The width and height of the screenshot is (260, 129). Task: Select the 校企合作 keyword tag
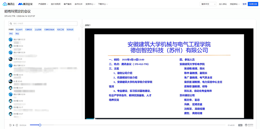click(x=19, y=30)
